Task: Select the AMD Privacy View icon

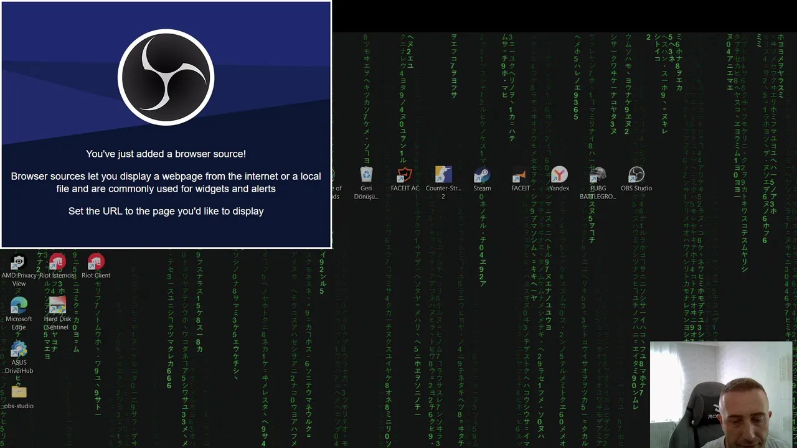Action: 19,270
